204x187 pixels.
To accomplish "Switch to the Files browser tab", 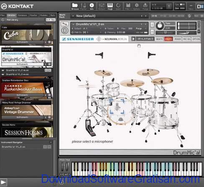I will [3, 15].
